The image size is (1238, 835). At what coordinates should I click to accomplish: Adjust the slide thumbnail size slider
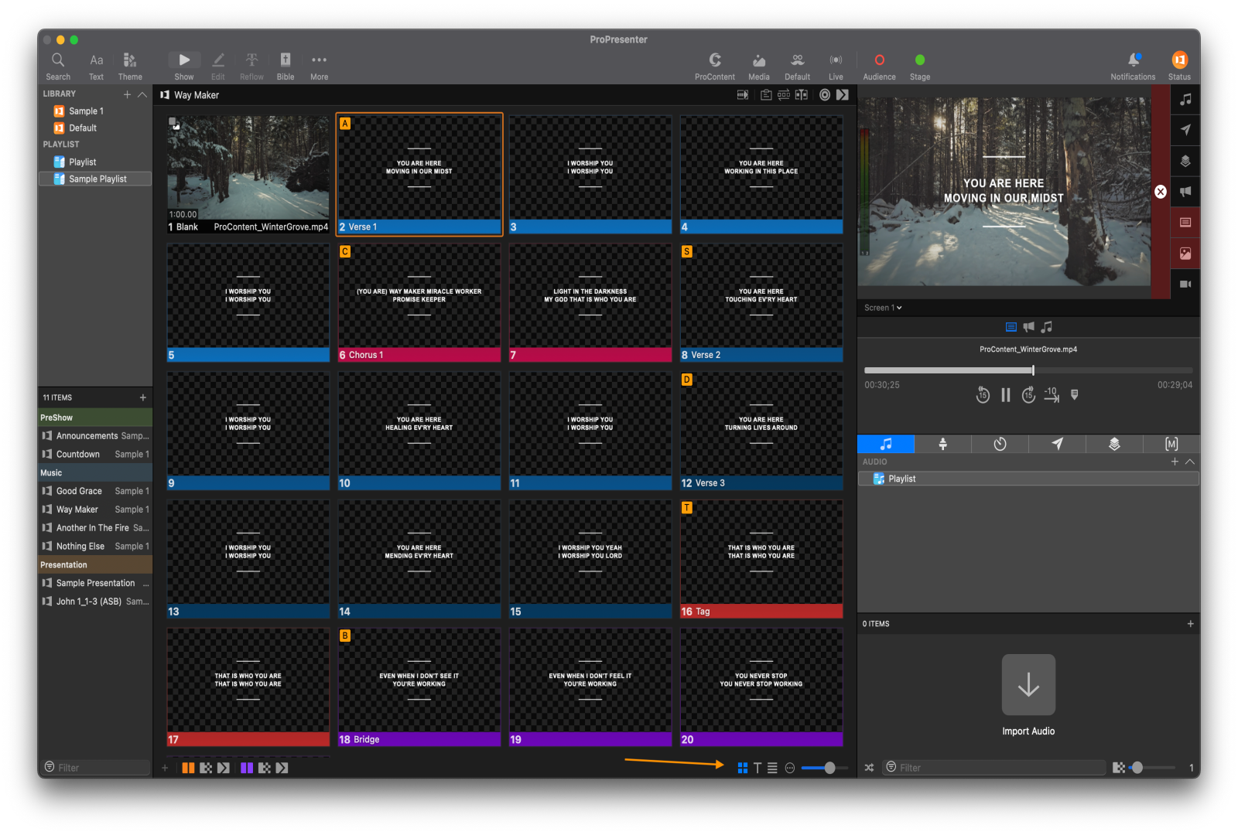[x=829, y=768]
